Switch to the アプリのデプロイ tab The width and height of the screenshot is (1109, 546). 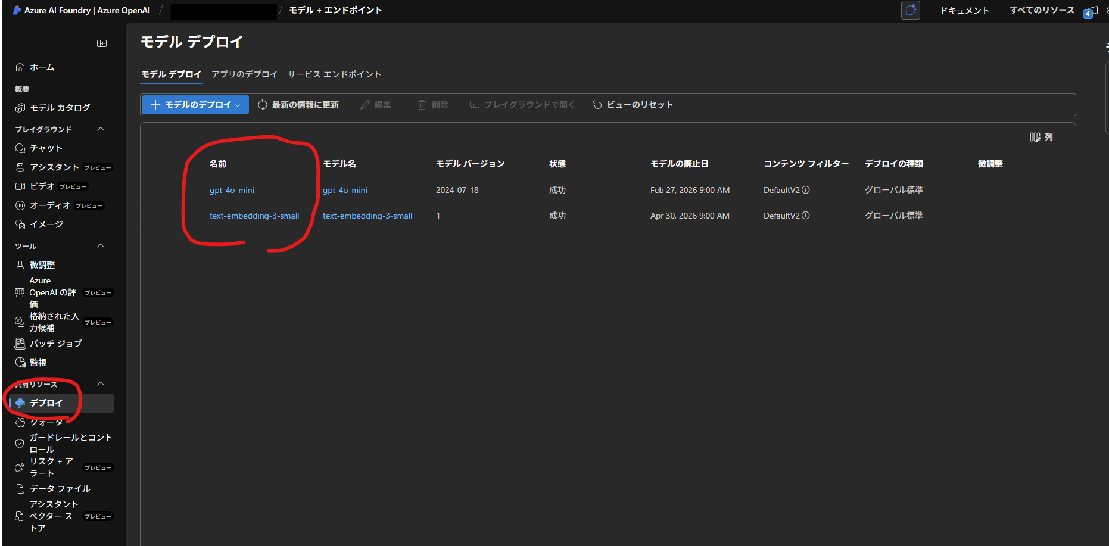245,74
